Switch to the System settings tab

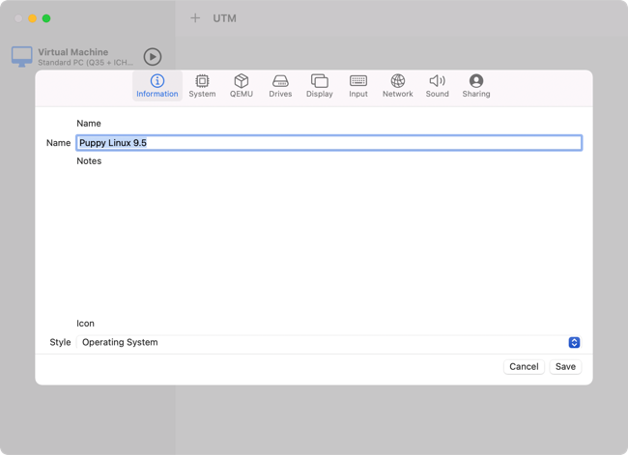[x=202, y=86]
